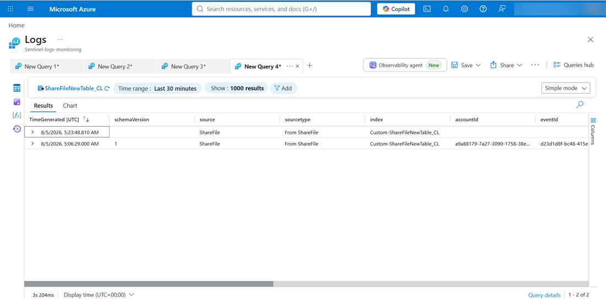The image size is (606, 299).
Task: Expand the 5:06:29.000 AM result row
Action: [33, 144]
